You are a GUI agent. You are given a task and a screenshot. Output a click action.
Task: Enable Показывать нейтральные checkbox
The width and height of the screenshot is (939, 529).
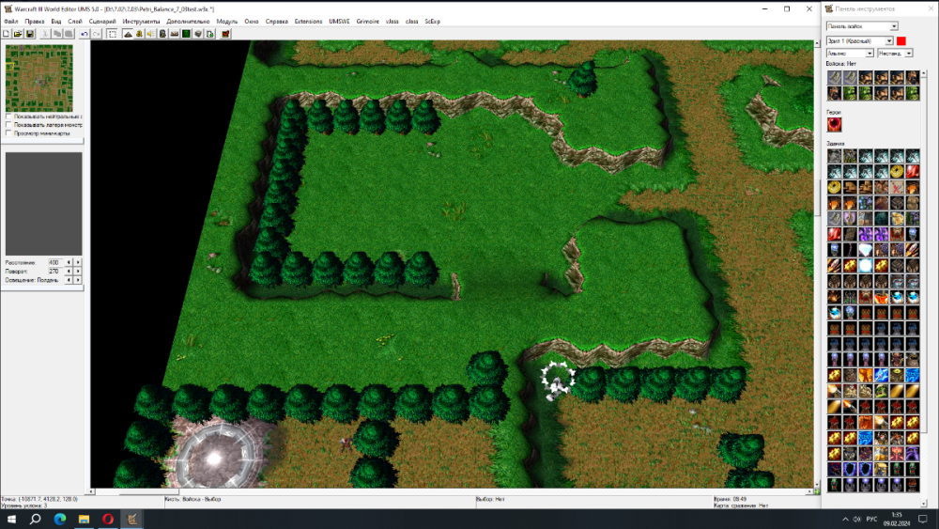coord(8,117)
